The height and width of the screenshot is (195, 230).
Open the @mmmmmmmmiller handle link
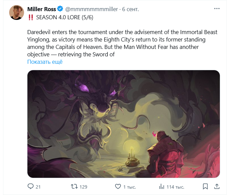point(91,9)
